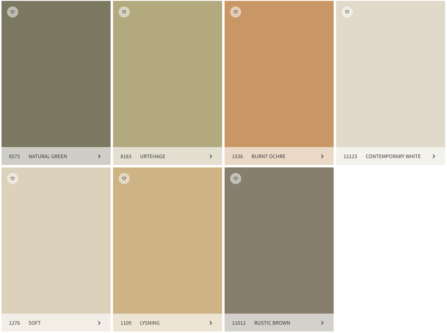This screenshot has height=333, width=447.
Task: Heart the Soft color card
Action: 13,179
